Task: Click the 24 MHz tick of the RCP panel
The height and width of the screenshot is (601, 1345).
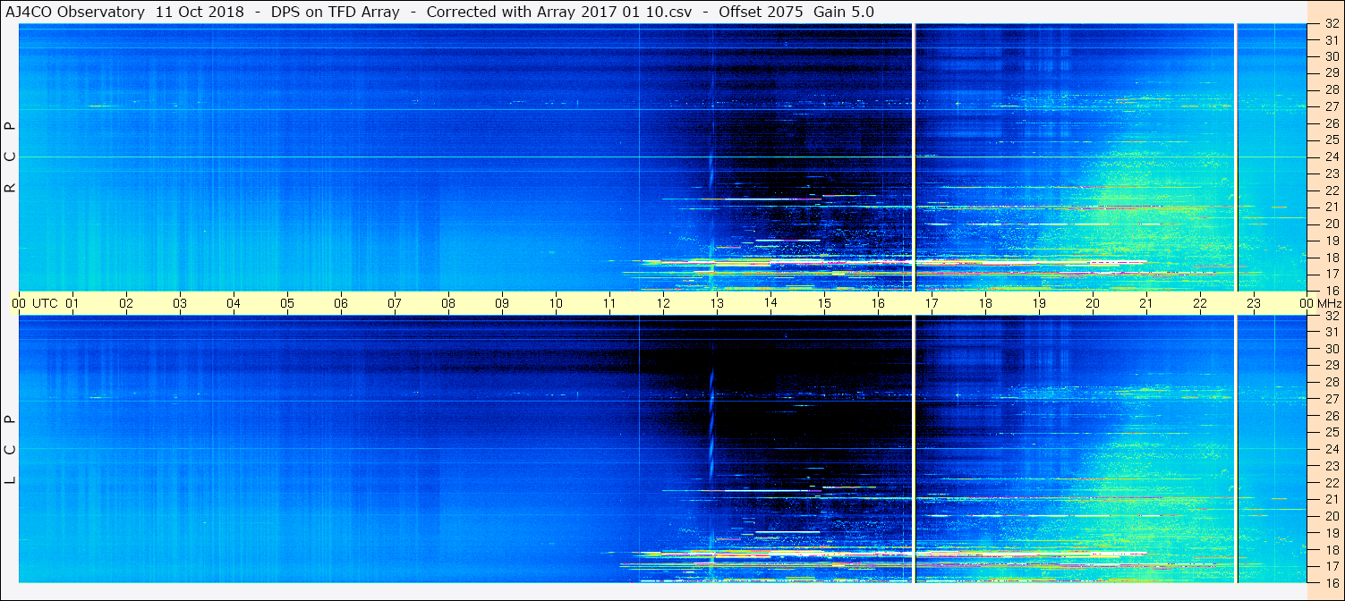Action: [1331, 157]
